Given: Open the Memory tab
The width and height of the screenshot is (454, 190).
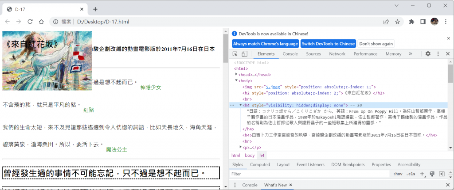Looking at the screenshot, I should [x=393, y=54].
